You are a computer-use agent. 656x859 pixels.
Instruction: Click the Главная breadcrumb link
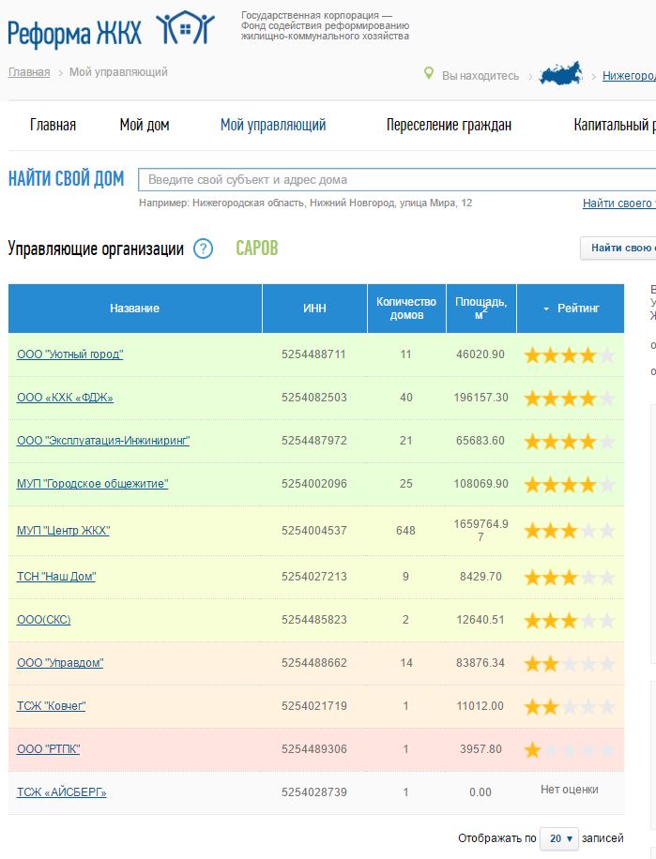pos(29,72)
